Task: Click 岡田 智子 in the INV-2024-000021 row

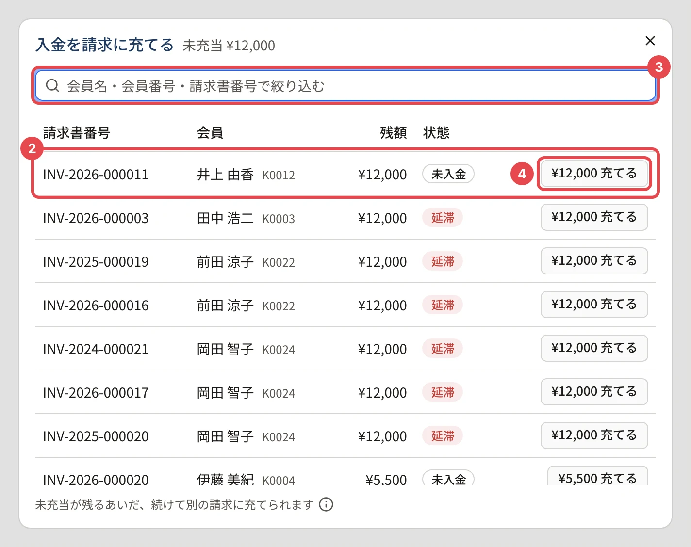Action: pyautogui.click(x=225, y=349)
